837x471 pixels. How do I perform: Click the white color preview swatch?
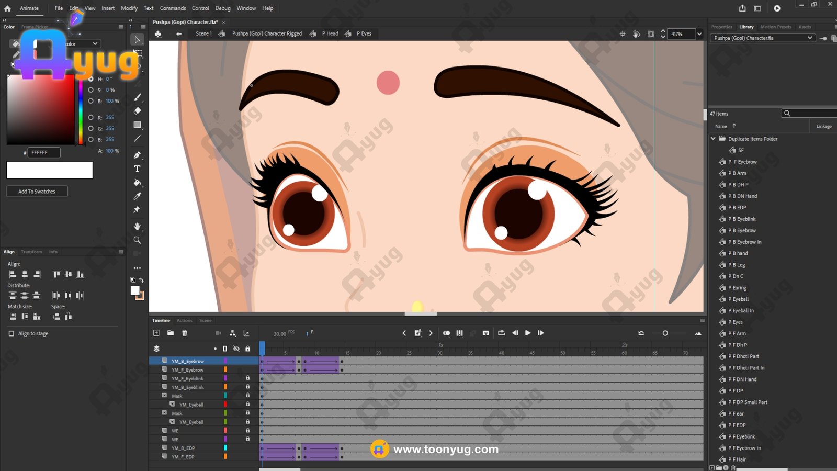pyautogui.click(x=50, y=170)
